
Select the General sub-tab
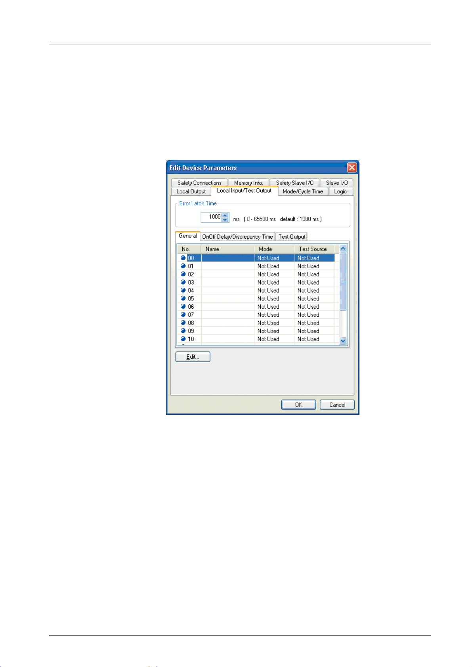[x=188, y=236]
